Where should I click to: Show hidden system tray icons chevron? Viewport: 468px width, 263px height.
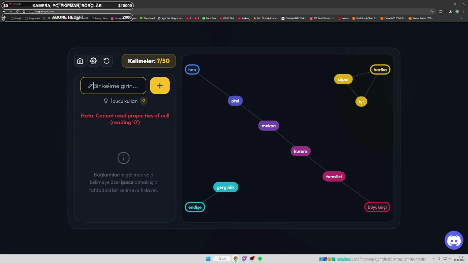click(x=434, y=259)
